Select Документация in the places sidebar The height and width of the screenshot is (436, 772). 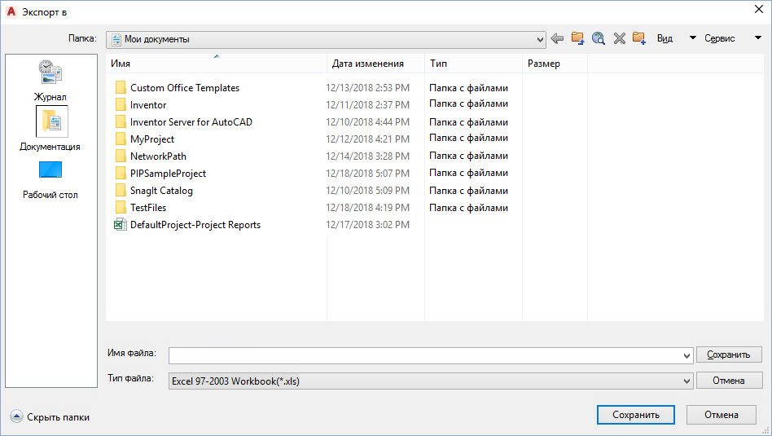coord(50,129)
